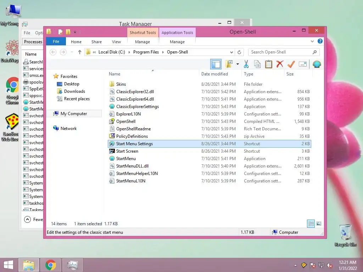
Task: Sort by Size column header
Action: (x=298, y=74)
